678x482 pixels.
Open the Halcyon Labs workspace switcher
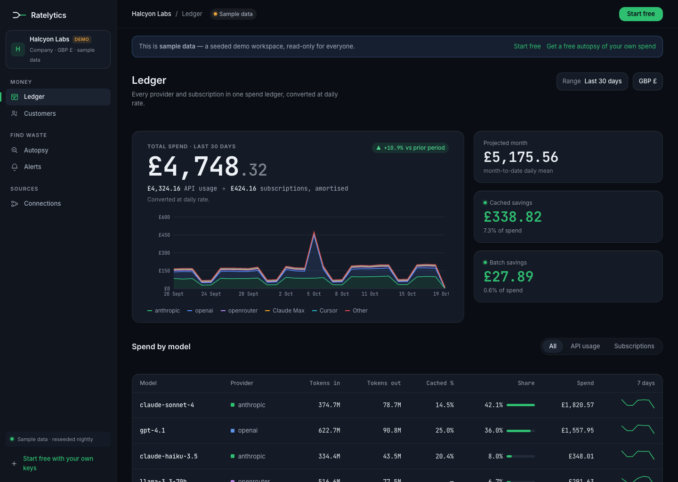[58, 49]
